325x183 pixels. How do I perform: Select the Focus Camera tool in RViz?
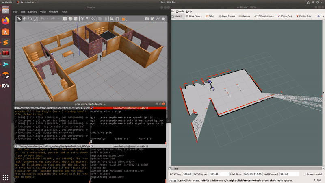(227, 16)
